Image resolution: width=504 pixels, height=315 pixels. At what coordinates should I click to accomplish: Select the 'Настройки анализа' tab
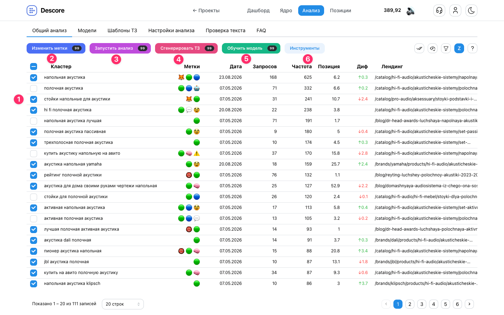171,30
